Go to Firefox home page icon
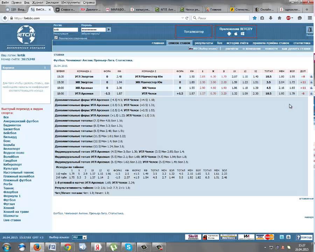315x252 pixels. click(279, 18)
